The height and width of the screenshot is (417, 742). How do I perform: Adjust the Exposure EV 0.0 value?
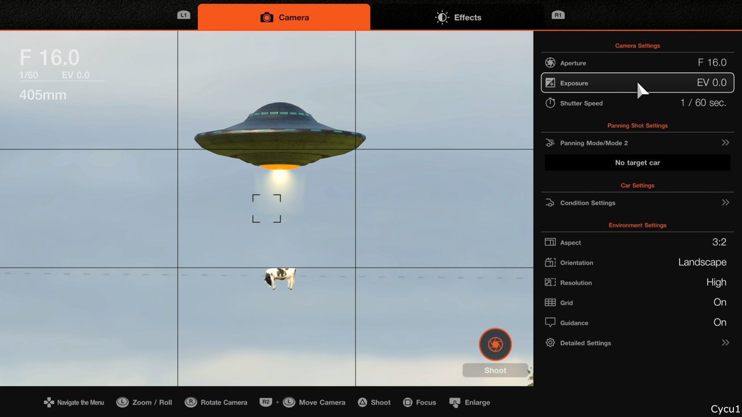[x=711, y=83]
